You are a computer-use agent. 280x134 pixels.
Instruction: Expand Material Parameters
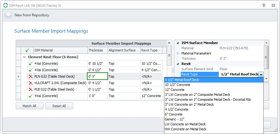tap(177, 53)
